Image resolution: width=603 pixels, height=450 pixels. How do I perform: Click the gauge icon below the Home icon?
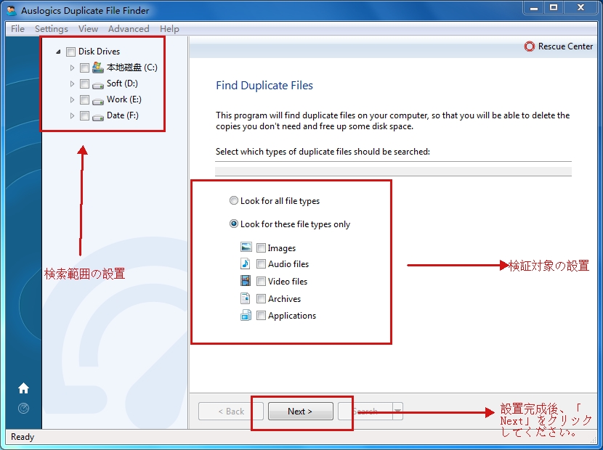click(x=23, y=408)
